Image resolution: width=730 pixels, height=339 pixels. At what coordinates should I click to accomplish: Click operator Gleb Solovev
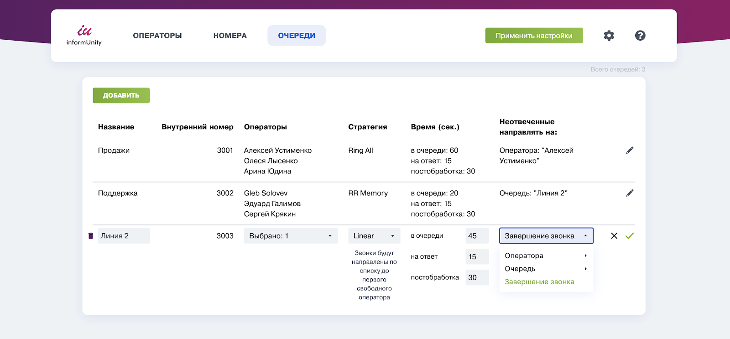click(266, 193)
